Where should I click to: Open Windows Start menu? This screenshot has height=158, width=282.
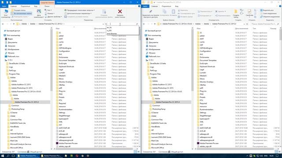coord(3,156)
